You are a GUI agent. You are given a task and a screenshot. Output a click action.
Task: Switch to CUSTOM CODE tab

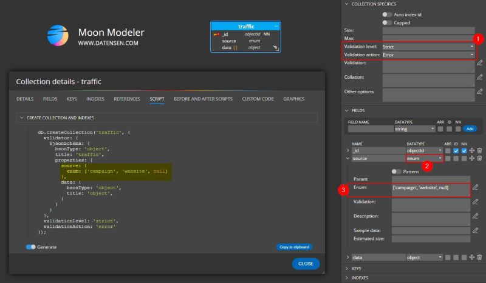tap(258, 99)
